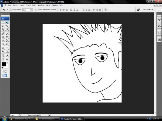Select the Hand tool
This screenshot has width=162, height=121.
pos(3,59)
